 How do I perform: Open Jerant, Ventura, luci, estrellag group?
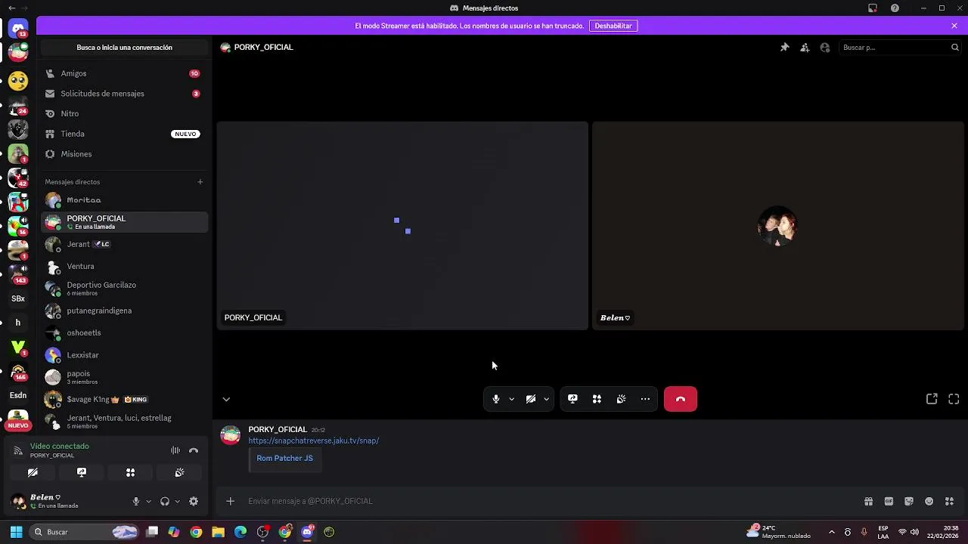124,422
